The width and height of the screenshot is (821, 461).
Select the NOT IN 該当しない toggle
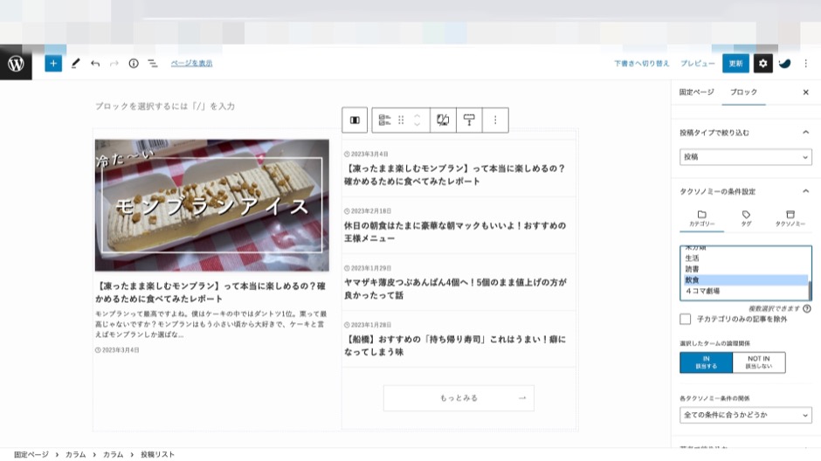(759, 362)
